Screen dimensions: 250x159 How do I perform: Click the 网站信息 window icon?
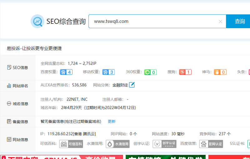9,139
